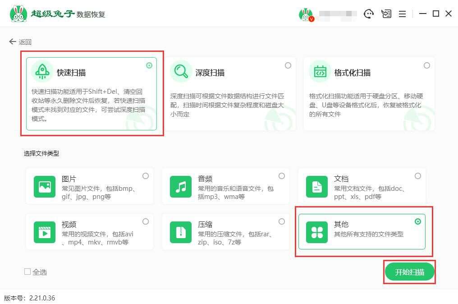This screenshot has width=458, height=304.
Task: Click the 压缩 zip archive icon
Action: (x=181, y=232)
